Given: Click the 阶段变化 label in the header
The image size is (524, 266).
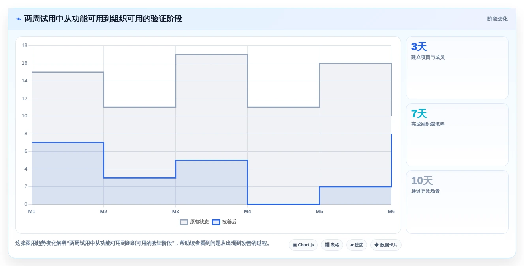Looking at the screenshot, I should click(x=497, y=19).
